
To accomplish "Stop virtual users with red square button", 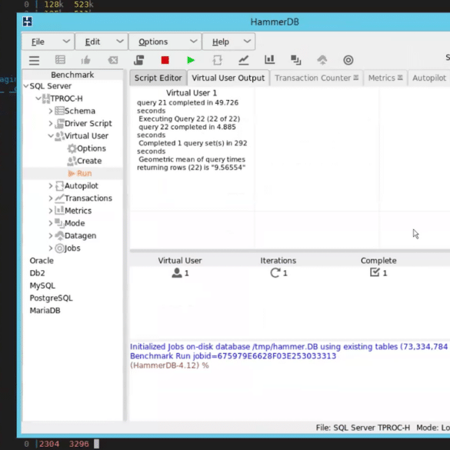I will (165, 60).
